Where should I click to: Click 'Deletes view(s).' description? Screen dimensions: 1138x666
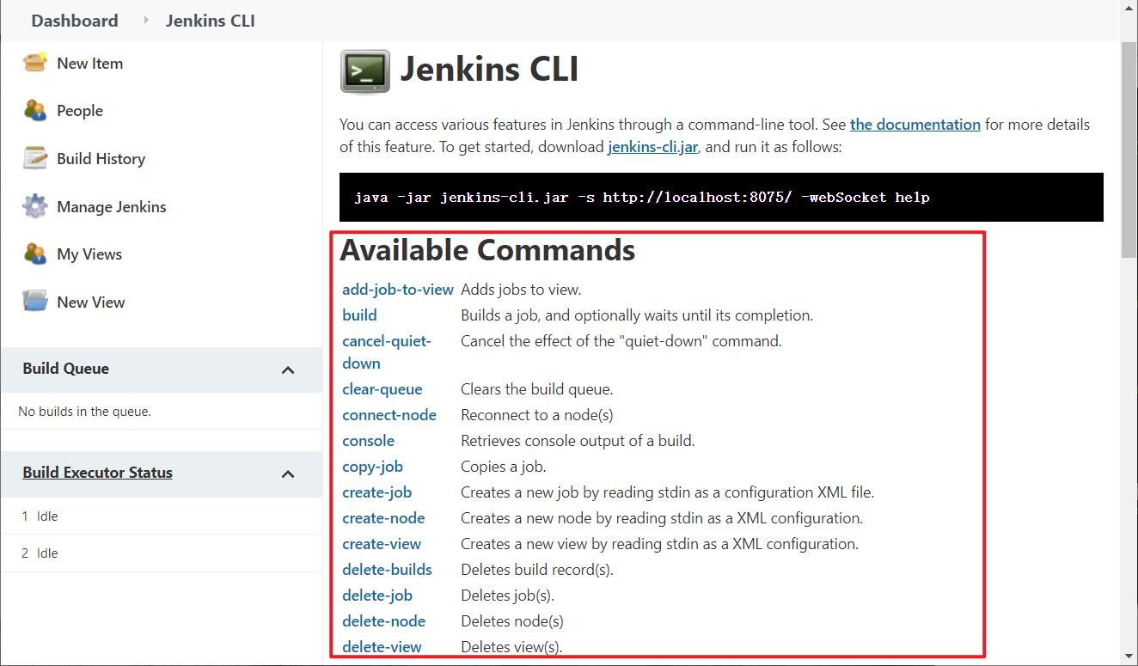[511, 647]
